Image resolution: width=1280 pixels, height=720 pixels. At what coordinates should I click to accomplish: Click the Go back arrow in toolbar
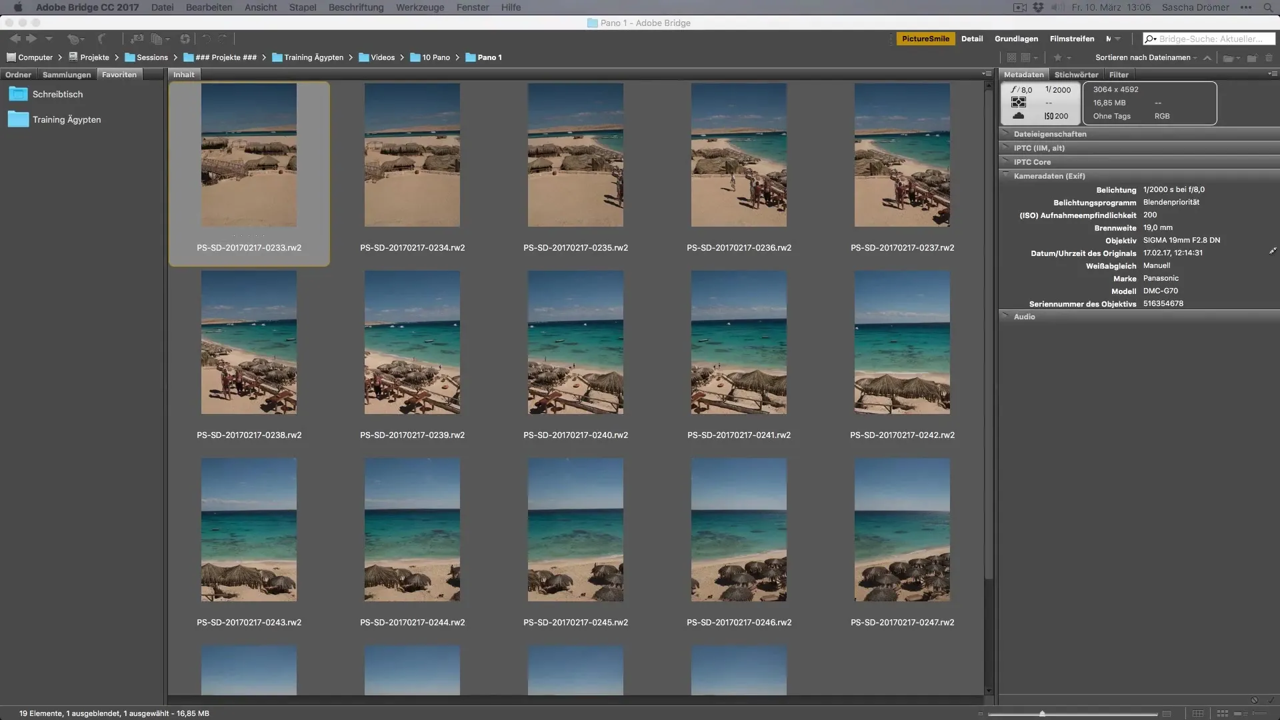(15, 39)
